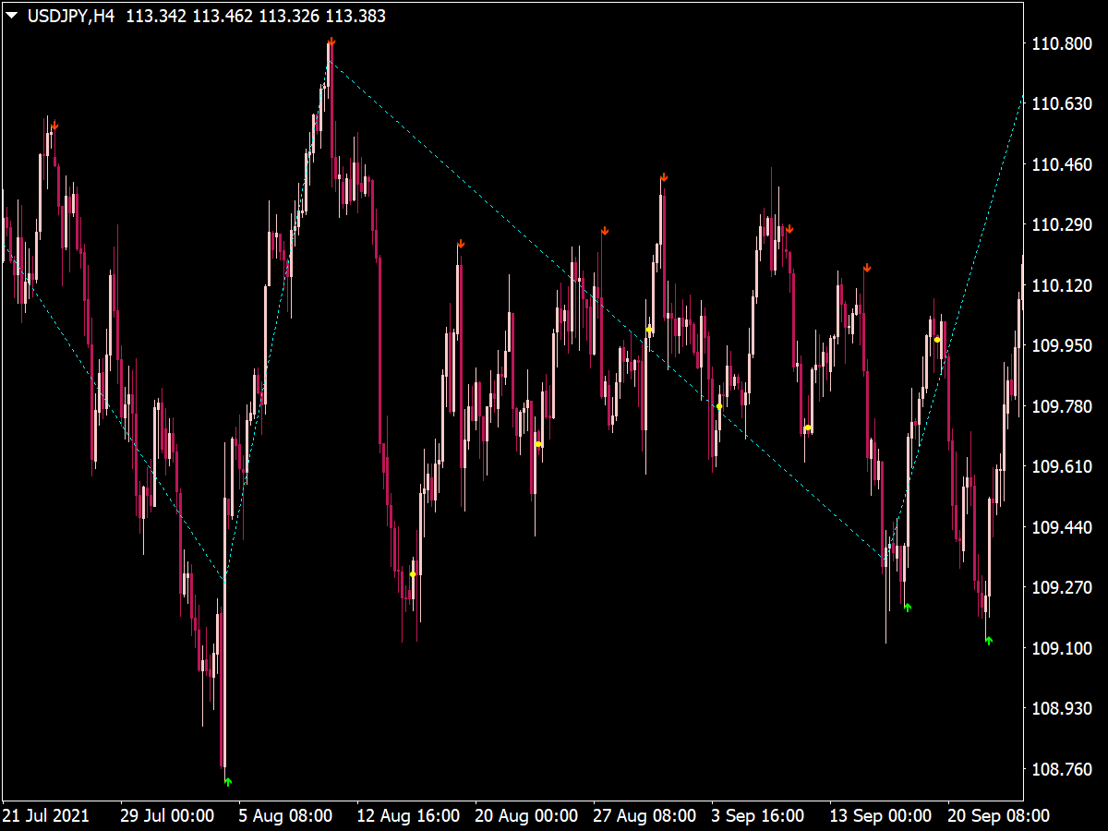Click the 109.270 price scale label
Image resolution: width=1108 pixels, height=831 pixels.
tap(1060, 588)
